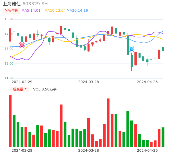Click the 2024-04-26 date label under the volume chart

[x=147, y=150]
